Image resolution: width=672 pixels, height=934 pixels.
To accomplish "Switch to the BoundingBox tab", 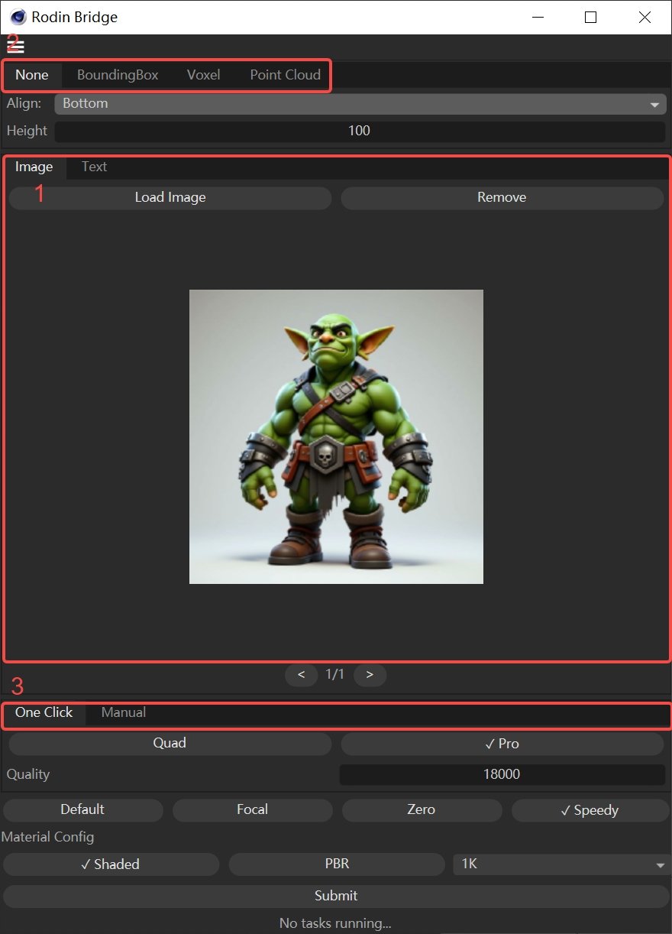I will pyautogui.click(x=118, y=75).
